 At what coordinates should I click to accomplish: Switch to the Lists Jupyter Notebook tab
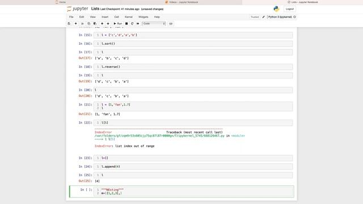coord(303,2)
